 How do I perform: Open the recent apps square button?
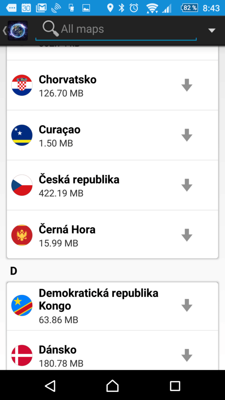point(175,386)
